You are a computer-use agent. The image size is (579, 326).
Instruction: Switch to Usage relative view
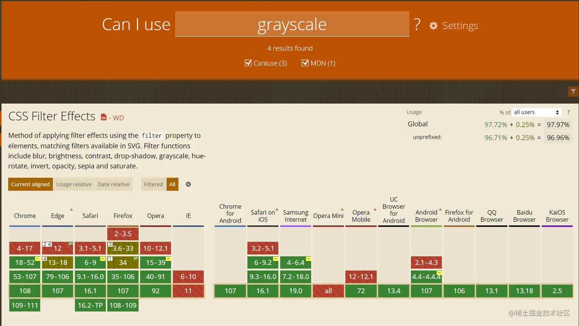(74, 184)
